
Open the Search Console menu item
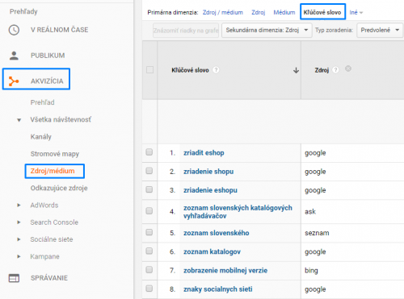(54, 222)
